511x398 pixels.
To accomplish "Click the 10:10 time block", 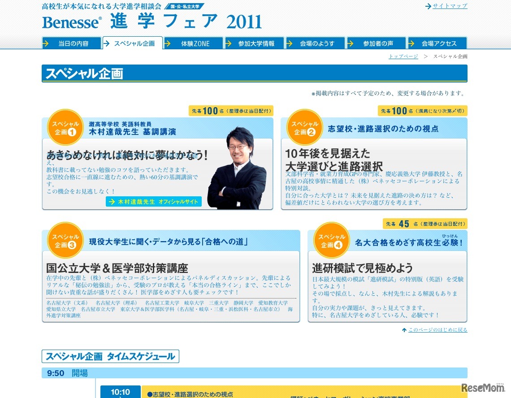I will 121,392.
